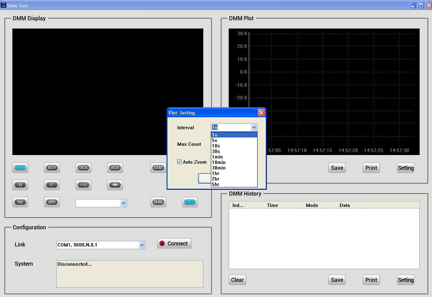
Task: Choose 2hr interval option
Action: (x=234, y=179)
